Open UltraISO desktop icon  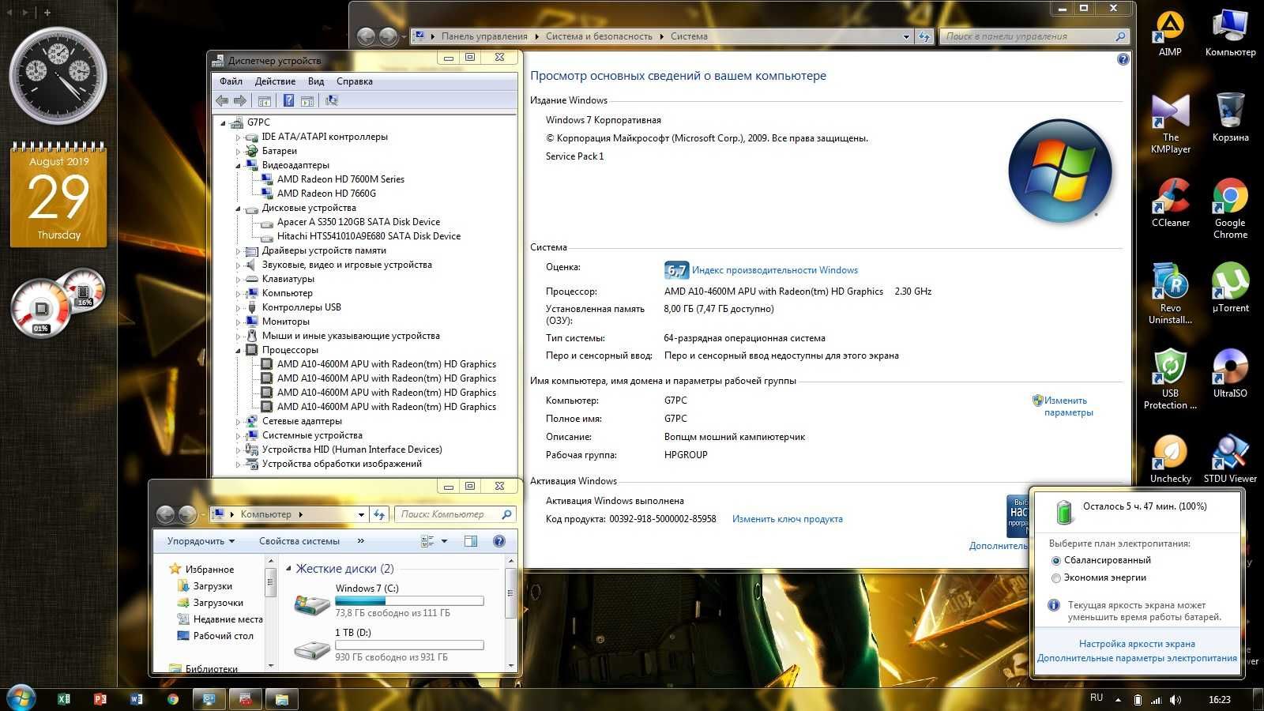1230,374
